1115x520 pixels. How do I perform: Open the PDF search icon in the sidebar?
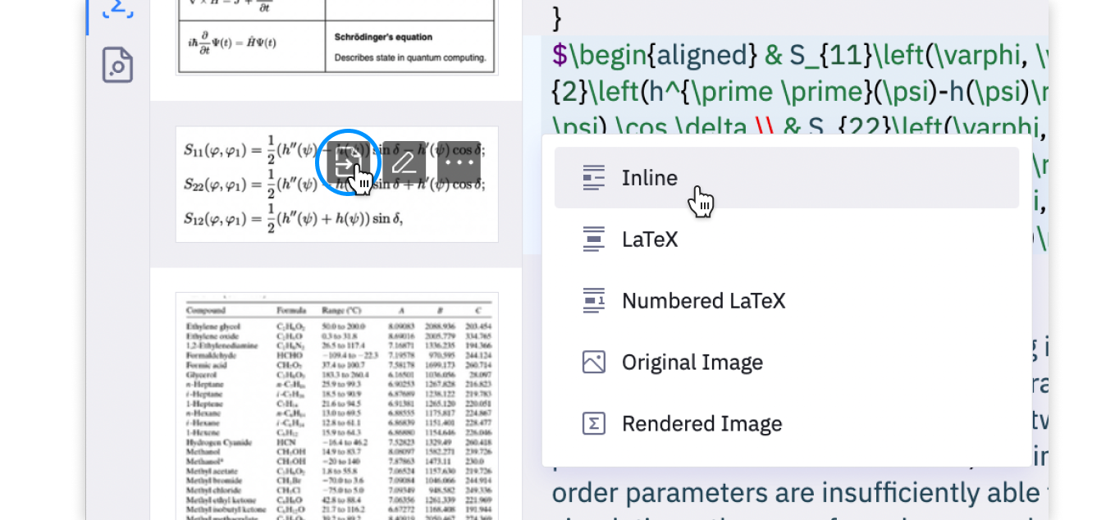click(117, 65)
